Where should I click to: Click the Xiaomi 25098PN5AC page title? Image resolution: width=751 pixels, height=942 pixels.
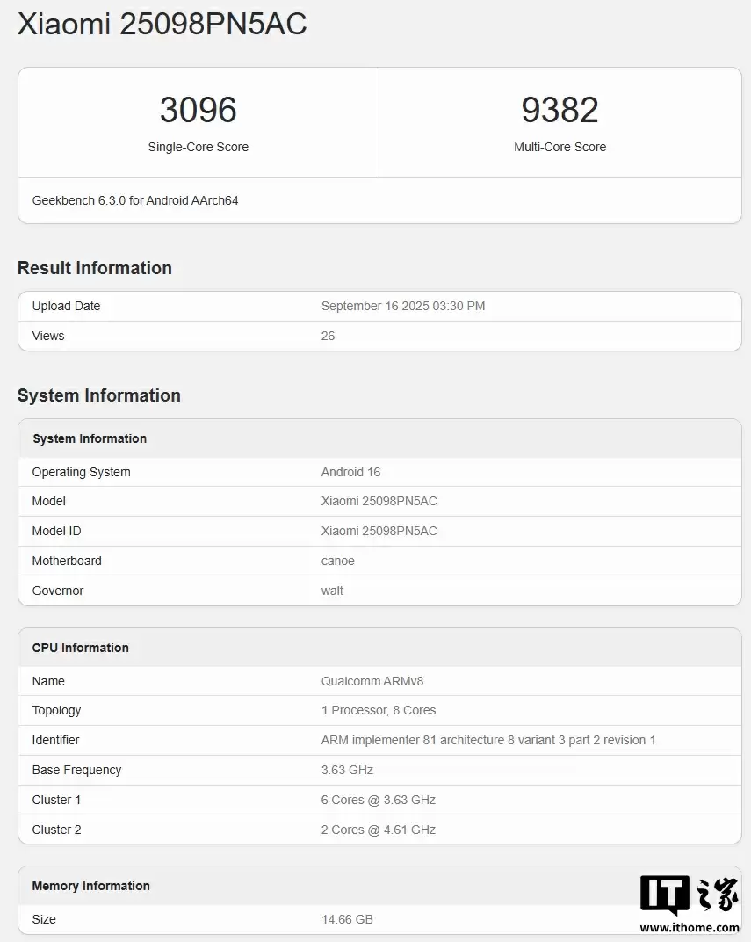162,25
